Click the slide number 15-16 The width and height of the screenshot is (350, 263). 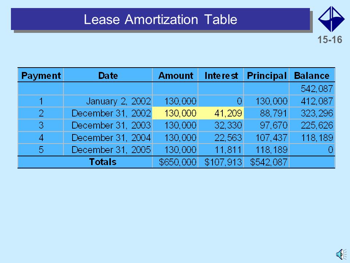(330, 40)
